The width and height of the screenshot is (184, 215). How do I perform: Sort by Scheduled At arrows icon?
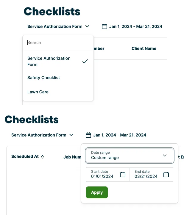coord(43,157)
